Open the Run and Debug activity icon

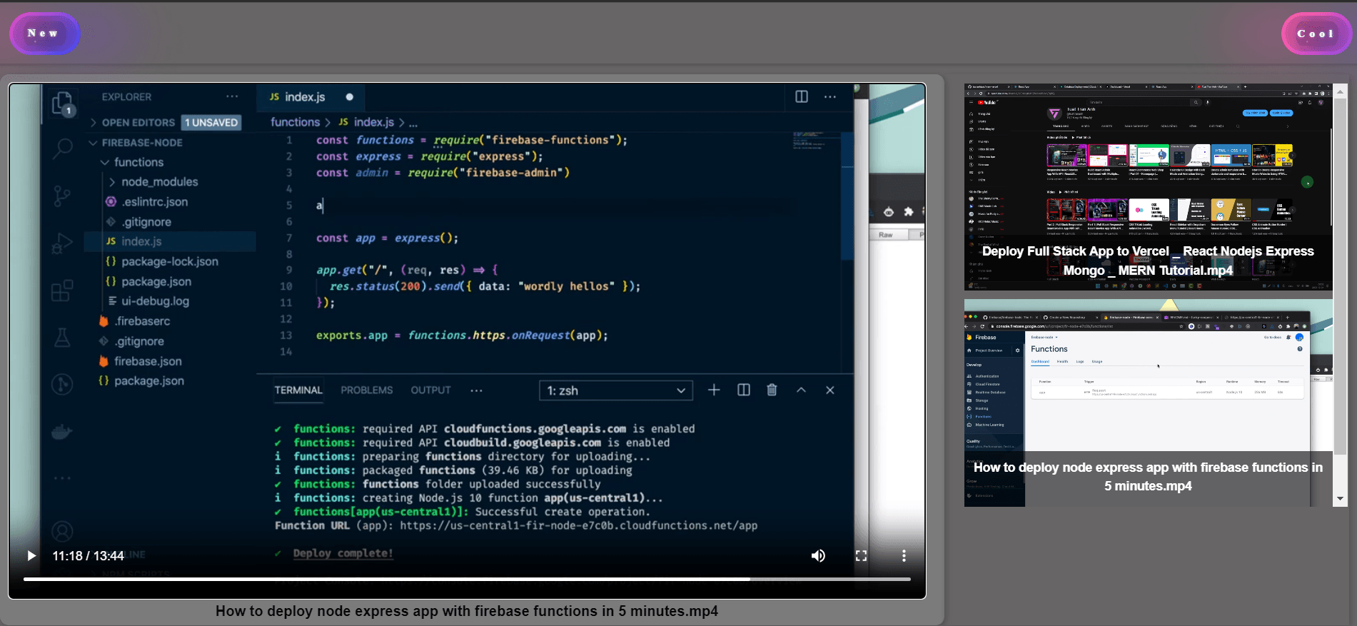pyautogui.click(x=63, y=243)
